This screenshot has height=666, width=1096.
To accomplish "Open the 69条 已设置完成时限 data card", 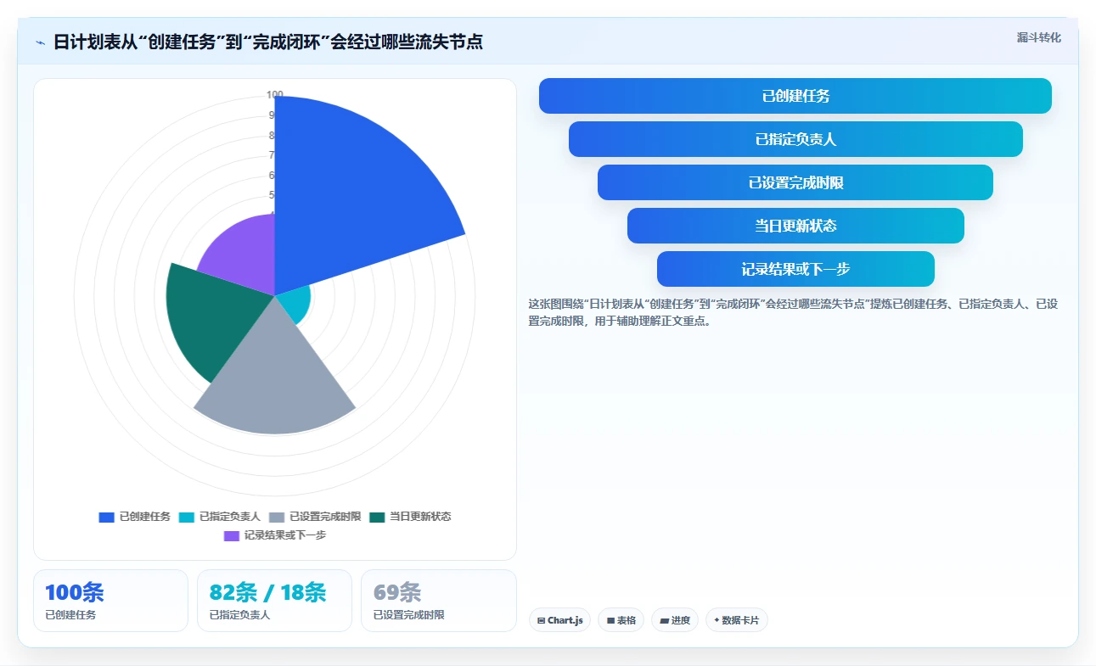I will (x=438, y=601).
